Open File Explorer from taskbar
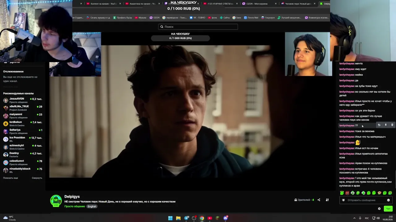Screen dimensions: 396x222 178,218
